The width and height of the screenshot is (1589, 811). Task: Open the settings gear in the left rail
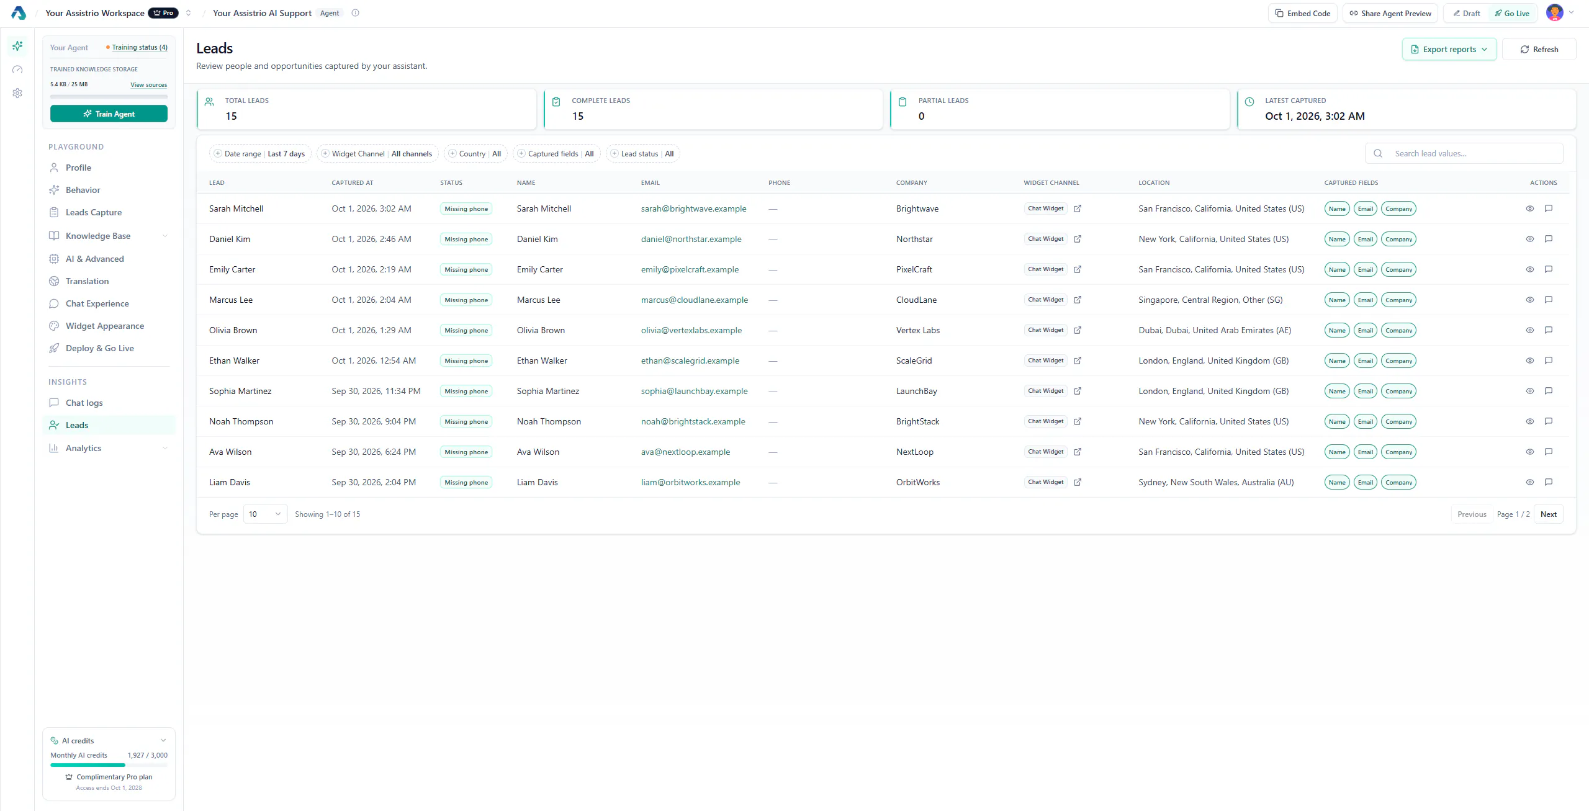pyautogui.click(x=17, y=93)
